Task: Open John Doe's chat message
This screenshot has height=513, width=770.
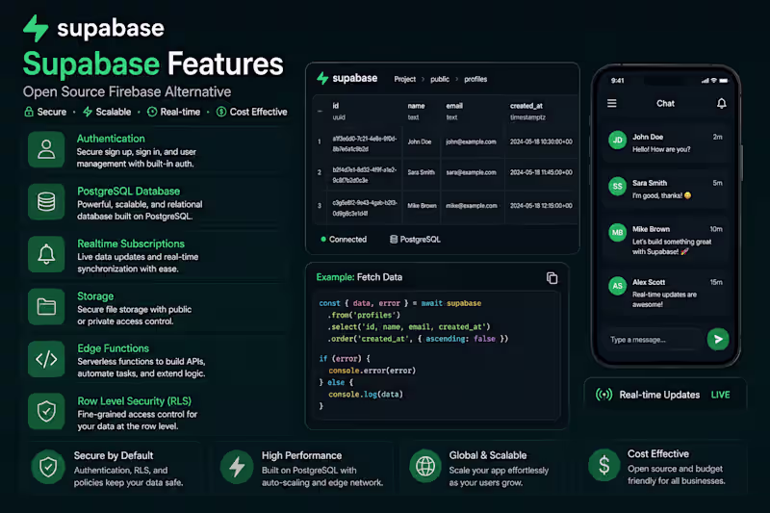Action: [x=665, y=142]
